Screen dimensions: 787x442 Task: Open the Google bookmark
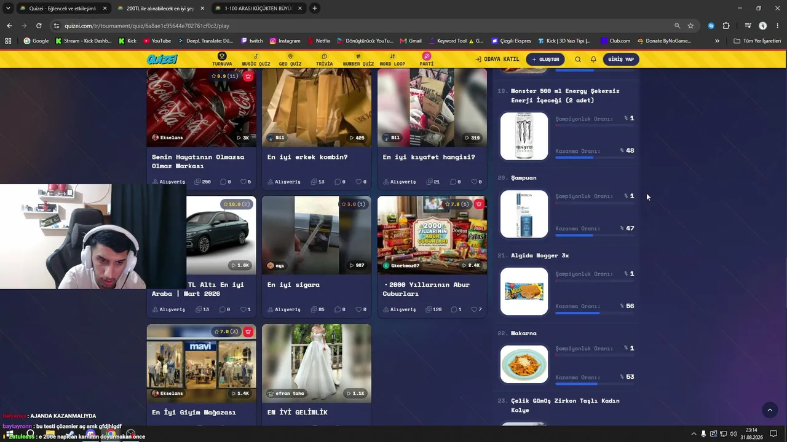(x=36, y=41)
